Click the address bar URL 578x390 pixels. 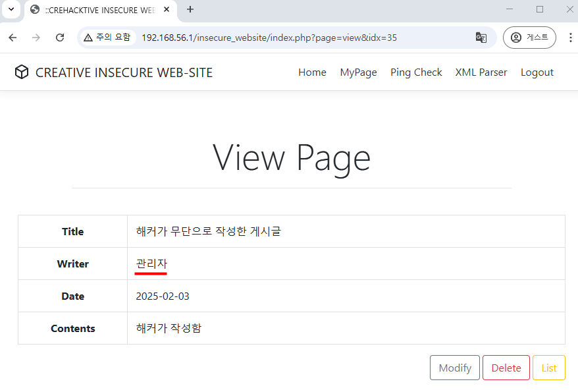[x=269, y=38]
